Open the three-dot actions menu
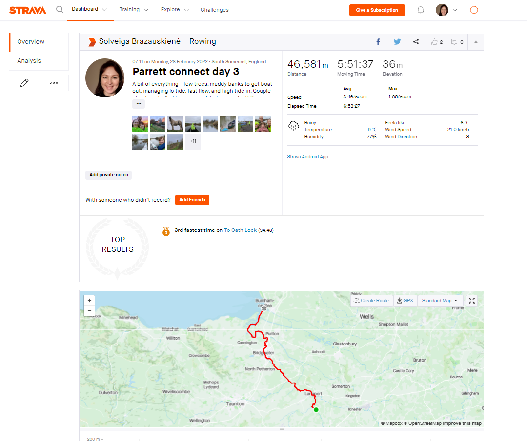 coord(54,83)
